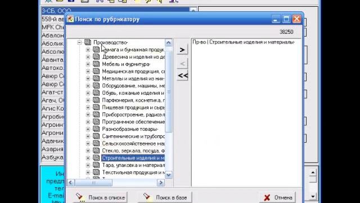Image resolution: width=360 pixels, height=203 pixels.
Task: Click the icon beside Тара, упаковка
Action: (x=96, y=165)
